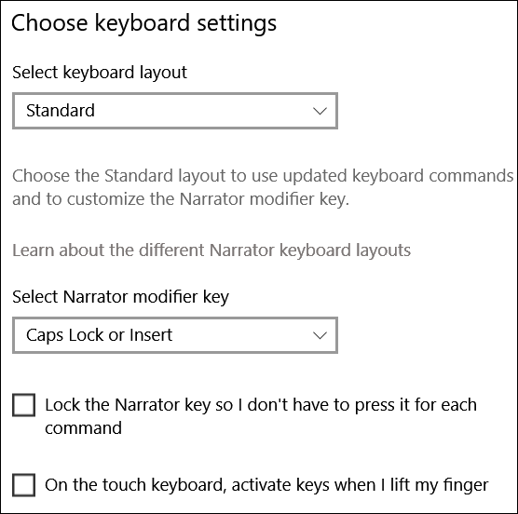Click empty area inside the modifier key combo box
The width and height of the screenshot is (518, 514).
241,335
